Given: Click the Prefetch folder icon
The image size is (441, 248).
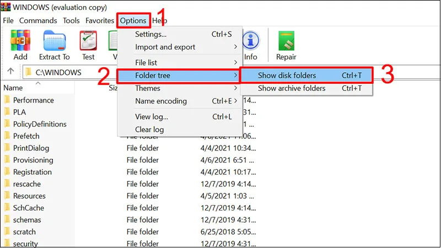Looking at the screenshot, I should tap(7, 136).
